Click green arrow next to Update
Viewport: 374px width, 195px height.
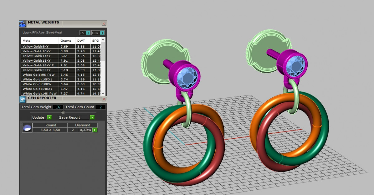(49, 117)
